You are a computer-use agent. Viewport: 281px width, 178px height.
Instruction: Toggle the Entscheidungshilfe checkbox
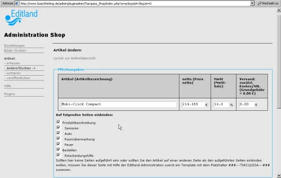click(x=58, y=155)
